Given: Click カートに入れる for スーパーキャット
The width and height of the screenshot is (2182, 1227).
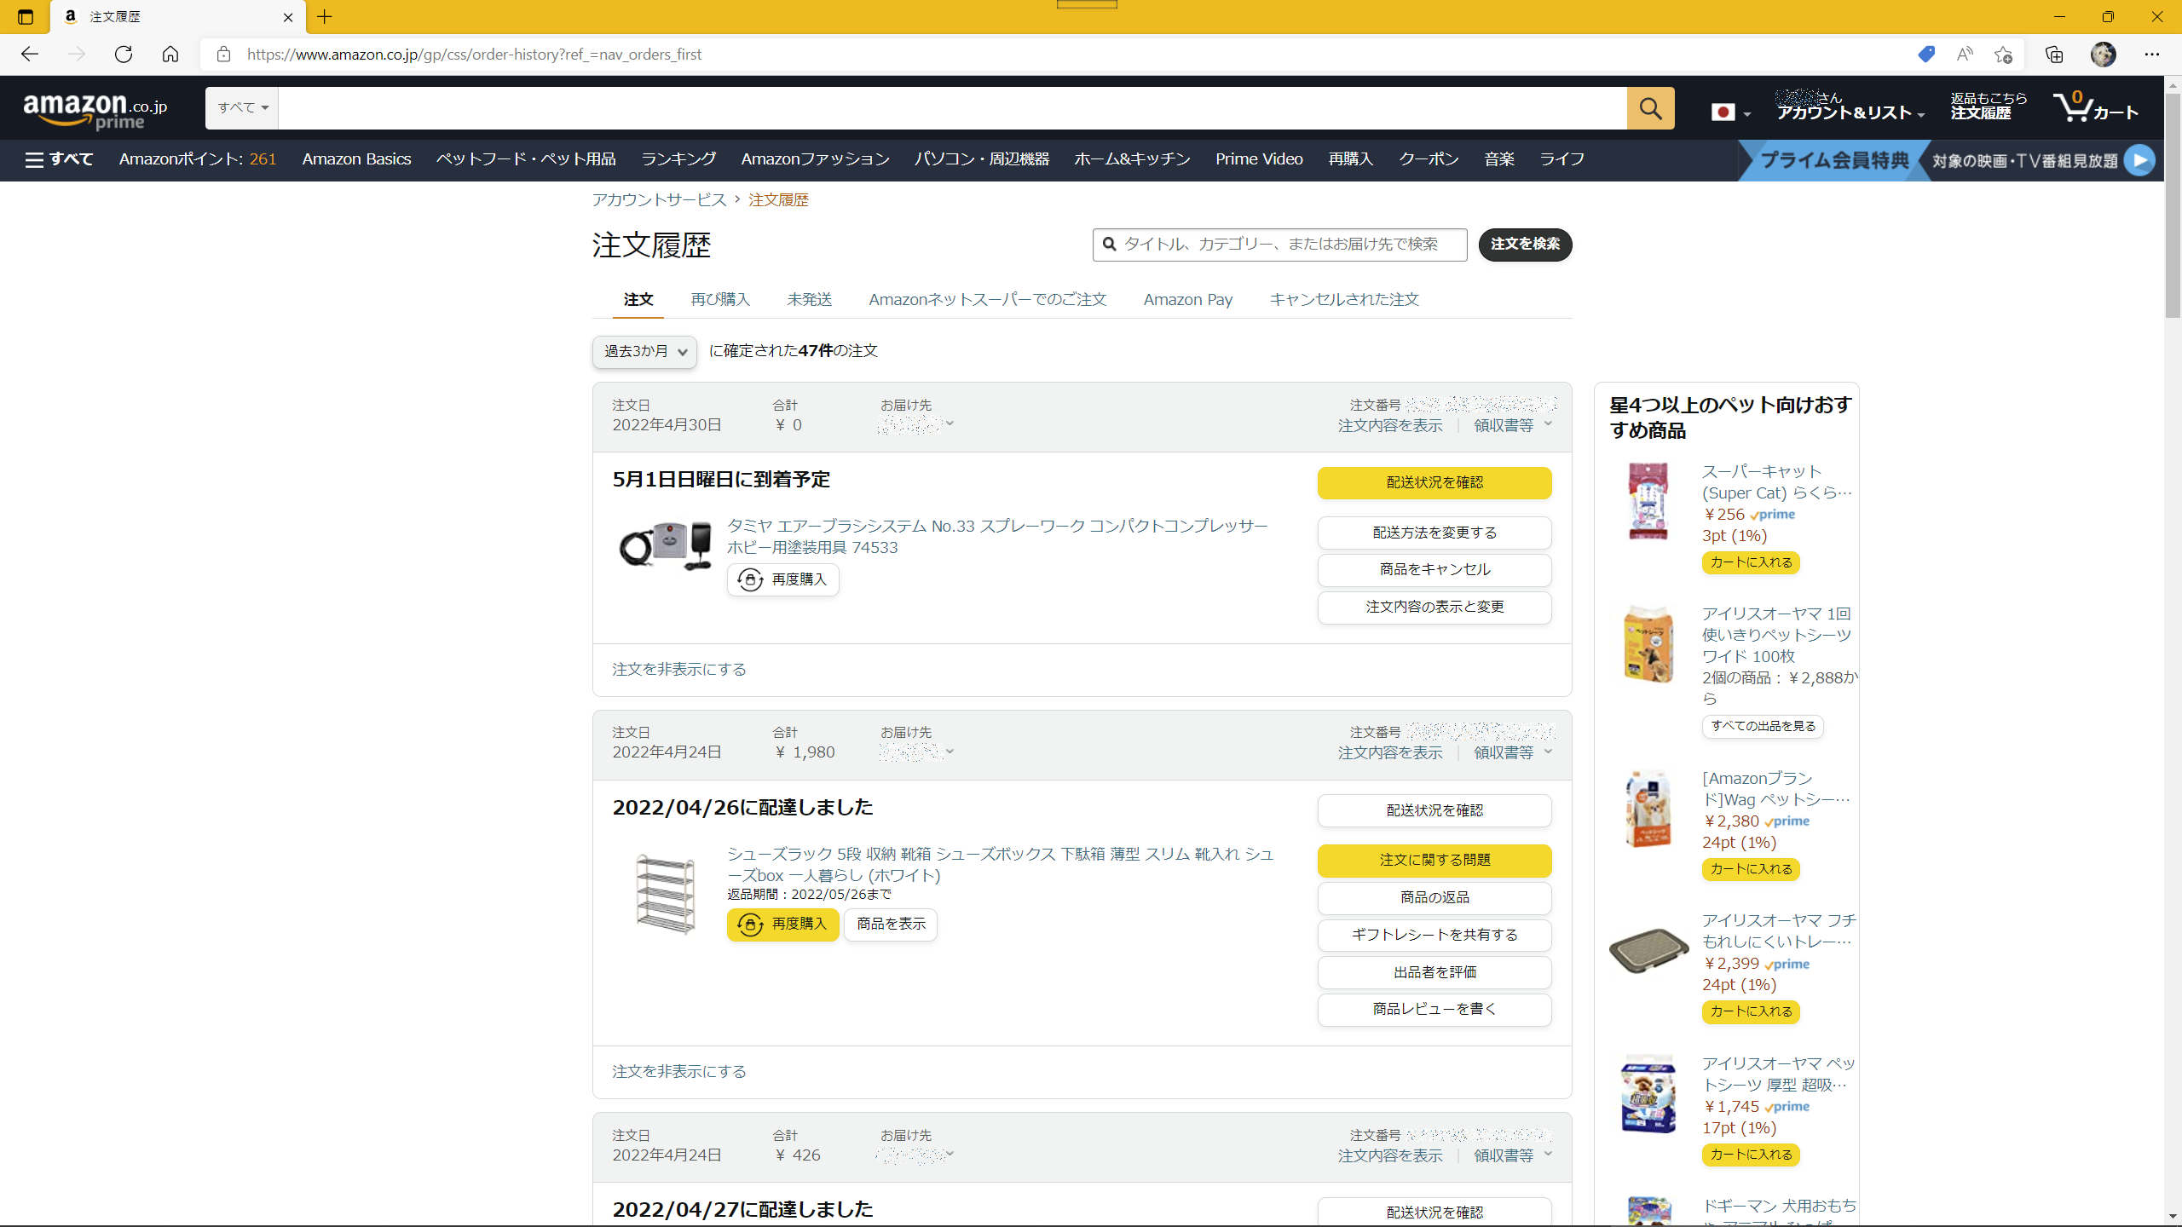Looking at the screenshot, I should 1751,563.
